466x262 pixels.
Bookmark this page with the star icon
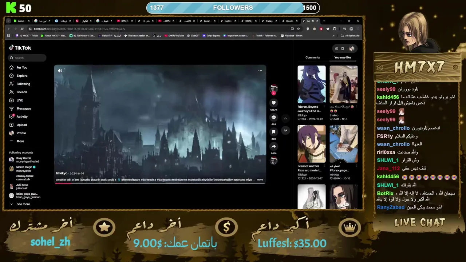299,29
